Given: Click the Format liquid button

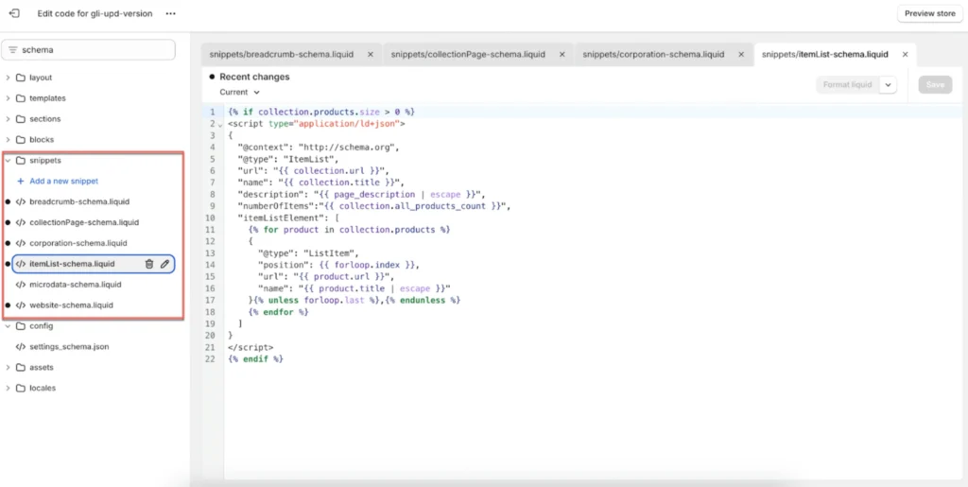Looking at the screenshot, I should click(847, 85).
